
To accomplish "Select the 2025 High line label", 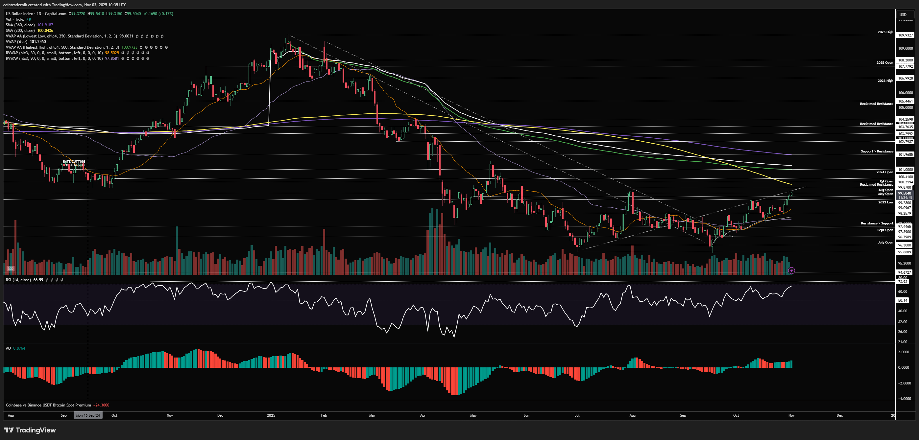I will point(885,32).
